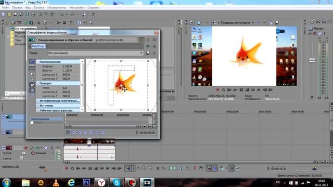Image resolution: width=333 pixels, height=187 pixels.
Task: Toggle Size about center in Pan/Crop
Action: pos(32,90)
